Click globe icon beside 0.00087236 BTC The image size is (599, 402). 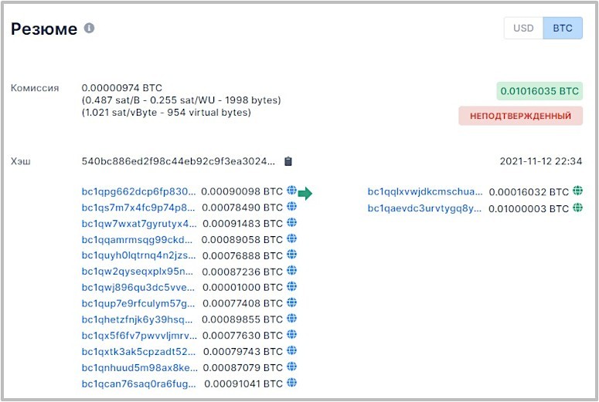(292, 270)
